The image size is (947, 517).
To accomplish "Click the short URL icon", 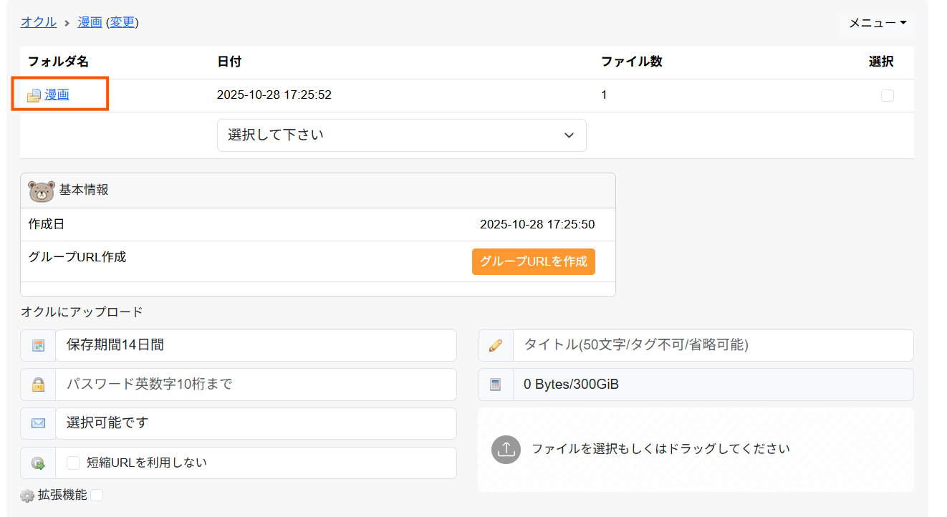I will click(x=38, y=463).
